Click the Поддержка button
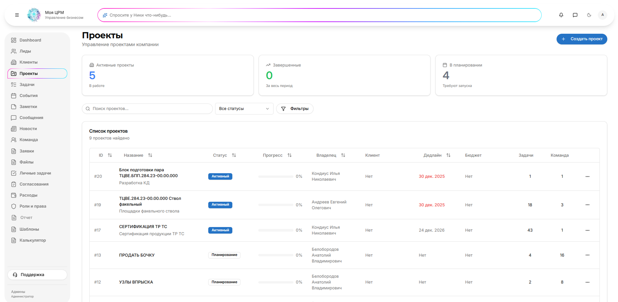Viewport: 618px width, 302px height. [x=37, y=275]
